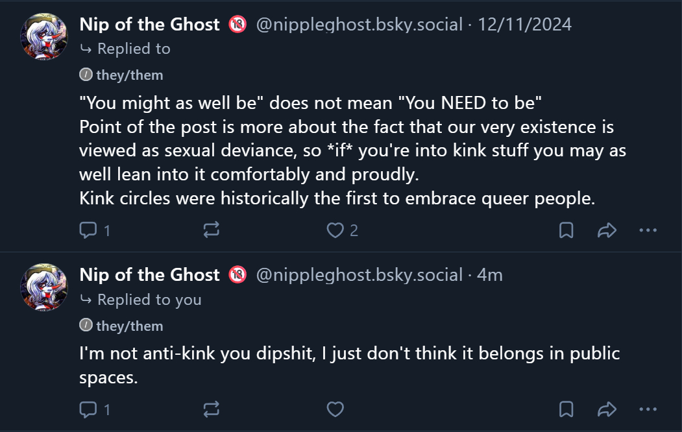Repost the 4m-old post
This screenshot has width=682, height=432.
(212, 409)
